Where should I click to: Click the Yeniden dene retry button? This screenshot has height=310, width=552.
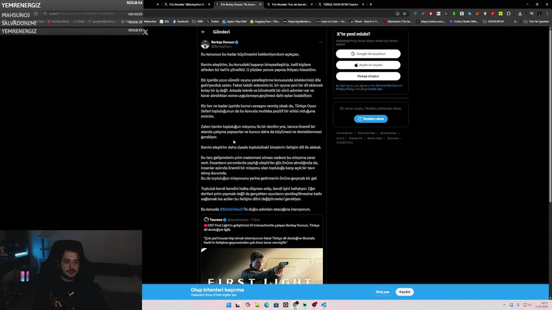(371, 119)
